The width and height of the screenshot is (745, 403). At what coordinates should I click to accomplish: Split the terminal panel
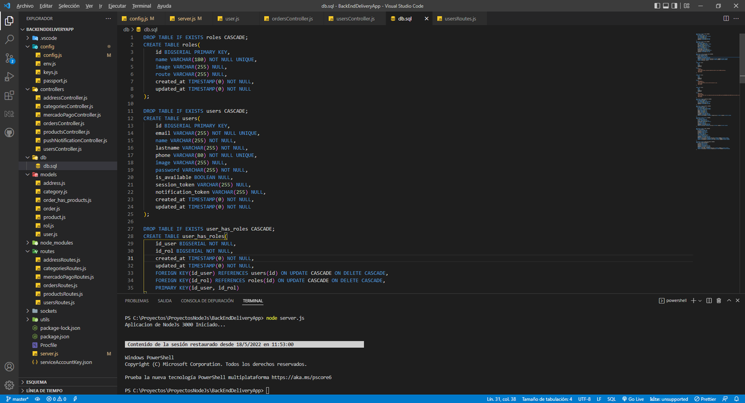(709, 301)
